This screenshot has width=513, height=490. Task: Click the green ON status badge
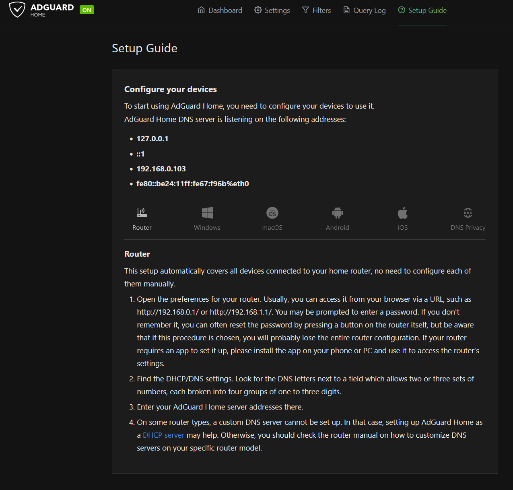pos(87,10)
